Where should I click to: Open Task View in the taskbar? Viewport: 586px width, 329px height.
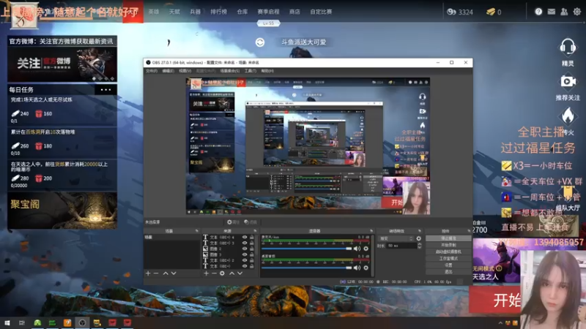tap(22, 322)
